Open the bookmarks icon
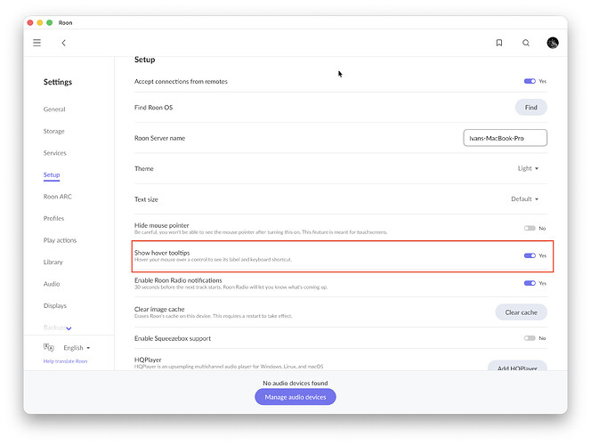The width and height of the screenshot is (591, 445). click(x=499, y=43)
